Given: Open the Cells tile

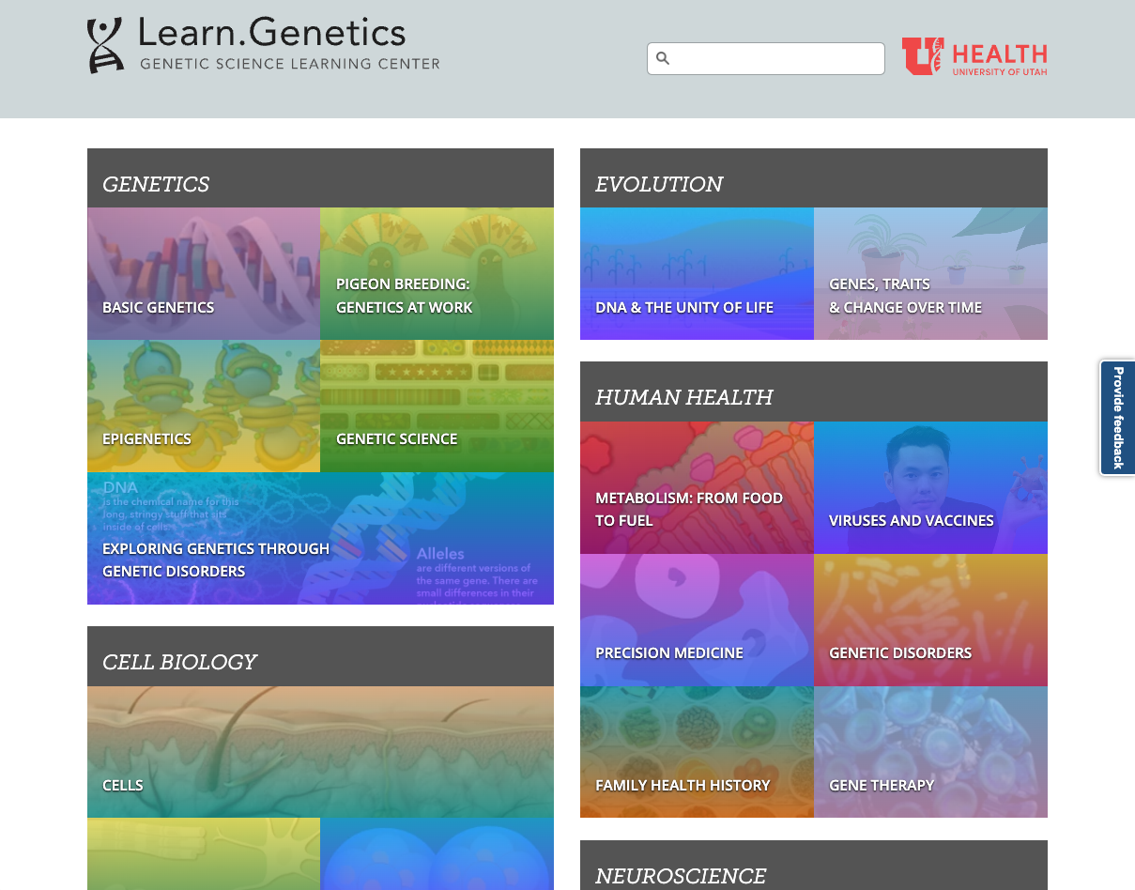Looking at the screenshot, I should point(320,752).
